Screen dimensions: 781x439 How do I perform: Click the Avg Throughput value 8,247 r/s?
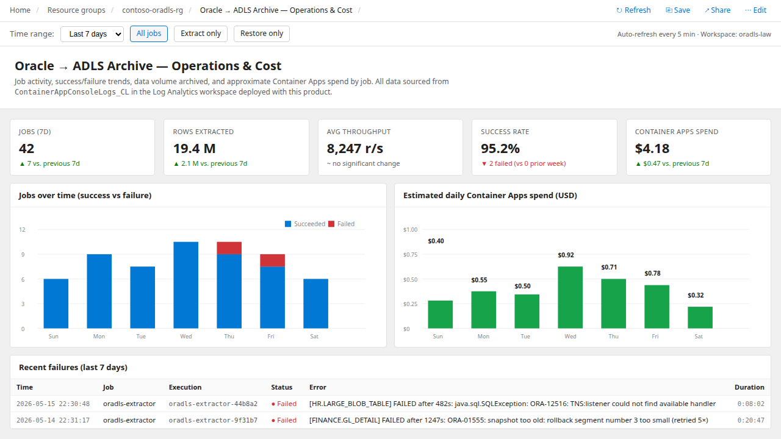[x=355, y=148]
